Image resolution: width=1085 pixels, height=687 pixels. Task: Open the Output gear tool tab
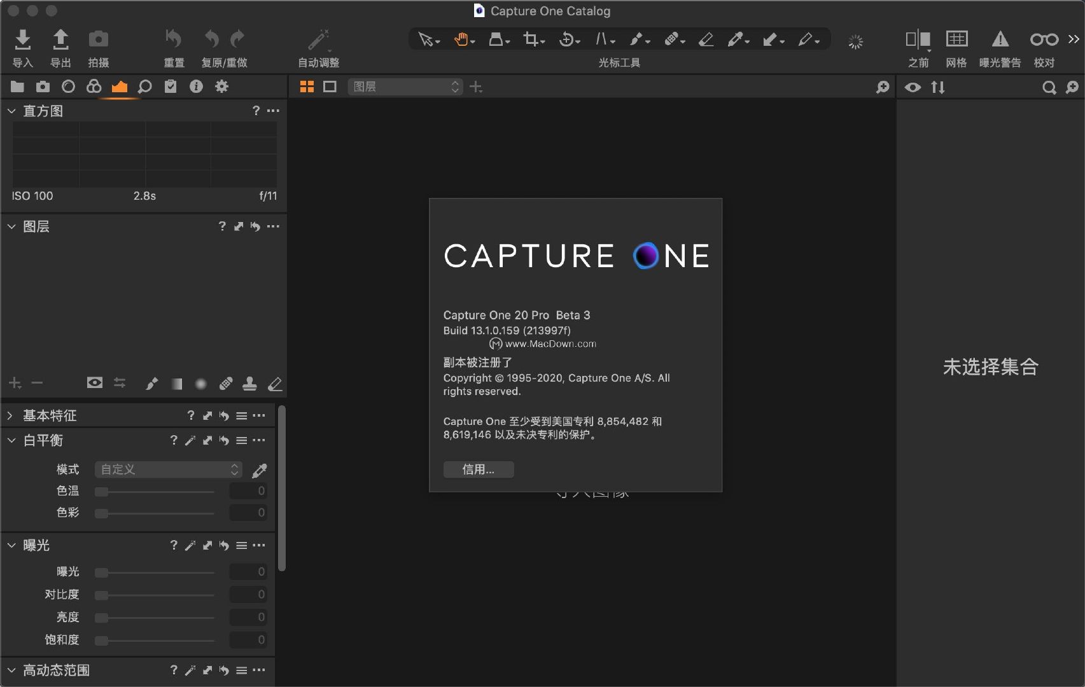pyautogui.click(x=221, y=87)
